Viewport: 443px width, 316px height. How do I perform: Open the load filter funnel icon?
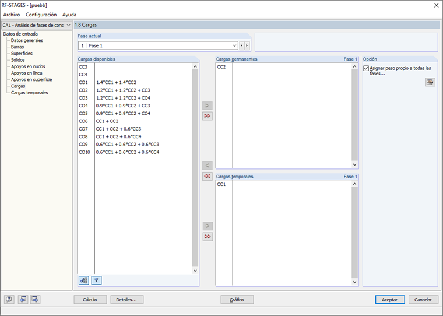pos(96,280)
